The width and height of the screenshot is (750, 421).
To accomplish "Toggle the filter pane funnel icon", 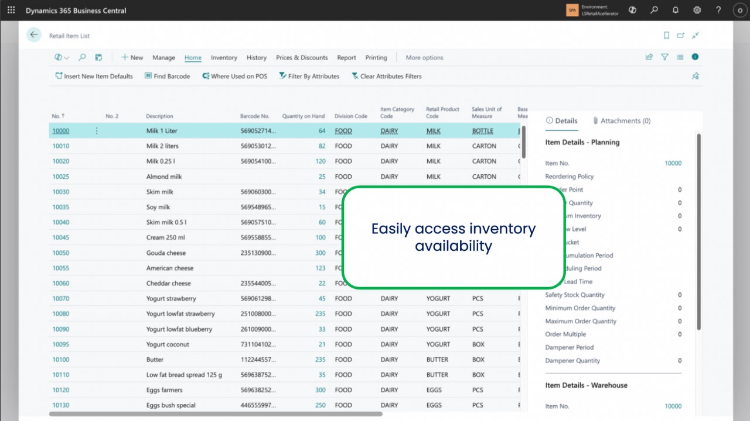I will pyautogui.click(x=665, y=57).
